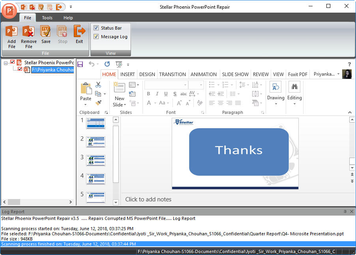Screen dimensions: 356x255
Task: Click the redo circular arrow icon
Action: [107, 64]
